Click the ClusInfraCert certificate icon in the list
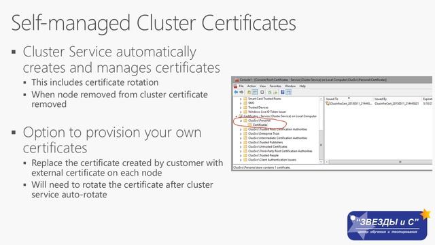Image resolution: width=435 pixels, height=245 pixels. pos(328,103)
